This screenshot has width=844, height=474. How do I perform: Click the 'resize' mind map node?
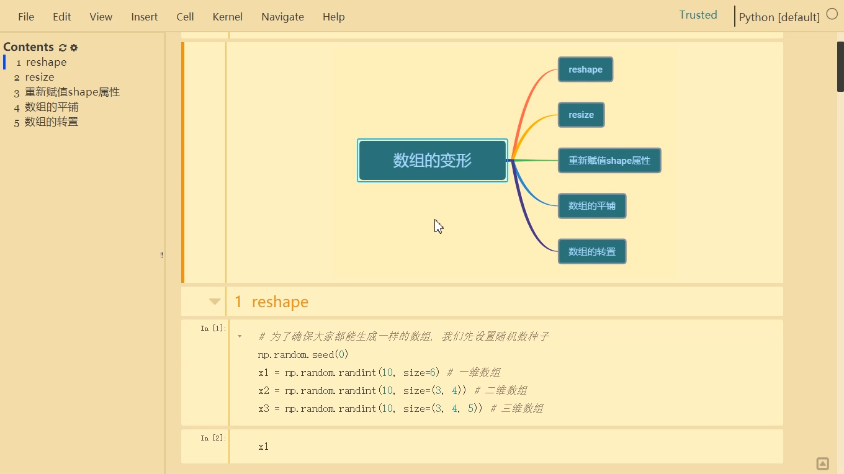[x=581, y=115]
